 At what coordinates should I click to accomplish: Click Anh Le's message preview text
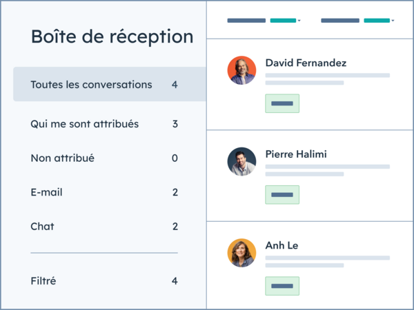point(327,261)
